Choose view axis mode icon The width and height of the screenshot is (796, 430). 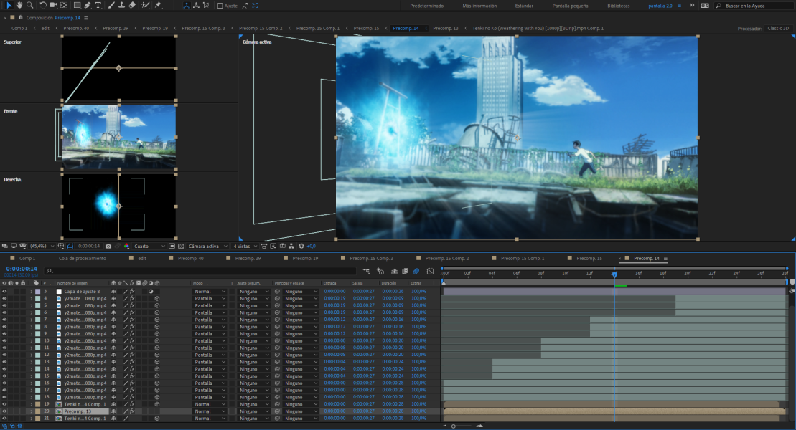(x=205, y=6)
